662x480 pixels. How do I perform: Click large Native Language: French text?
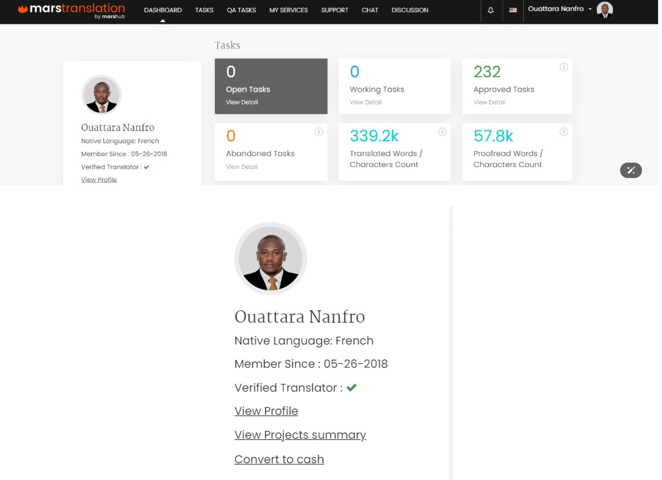[304, 341]
